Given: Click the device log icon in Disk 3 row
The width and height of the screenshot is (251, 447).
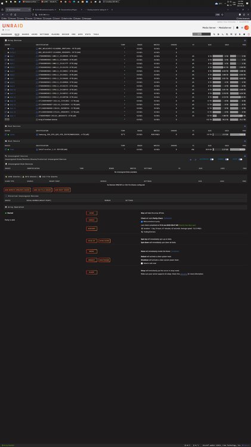Looking at the screenshot, I should [37, 64].
